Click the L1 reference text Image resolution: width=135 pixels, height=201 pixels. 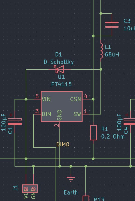click(x=108, y=47)
